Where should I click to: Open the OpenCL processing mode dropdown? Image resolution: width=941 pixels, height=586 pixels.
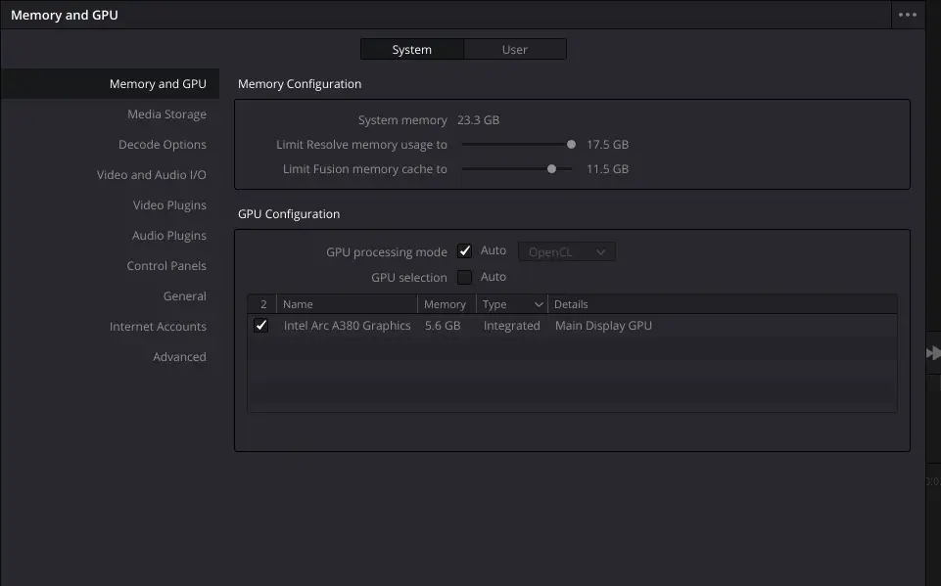[567, 251]
